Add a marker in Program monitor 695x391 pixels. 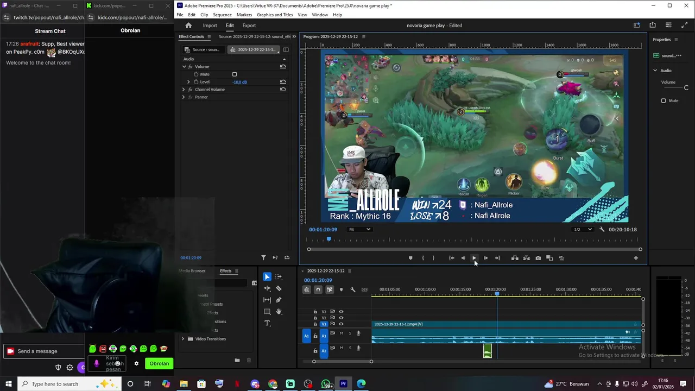[x=410, y=258]
